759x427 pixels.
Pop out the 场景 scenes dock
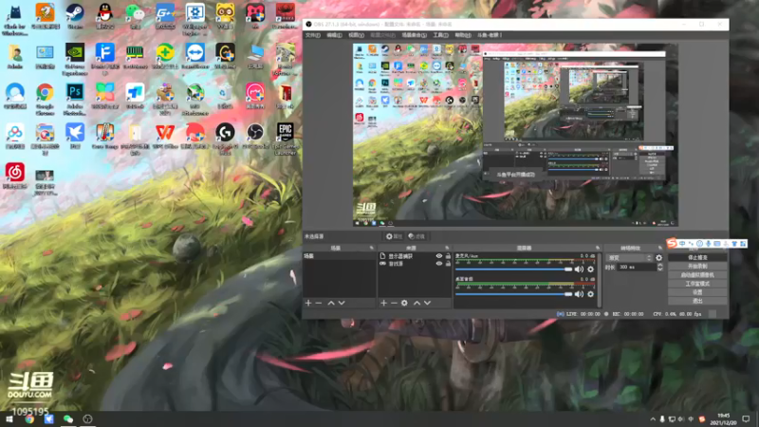[x=372, y=248]
